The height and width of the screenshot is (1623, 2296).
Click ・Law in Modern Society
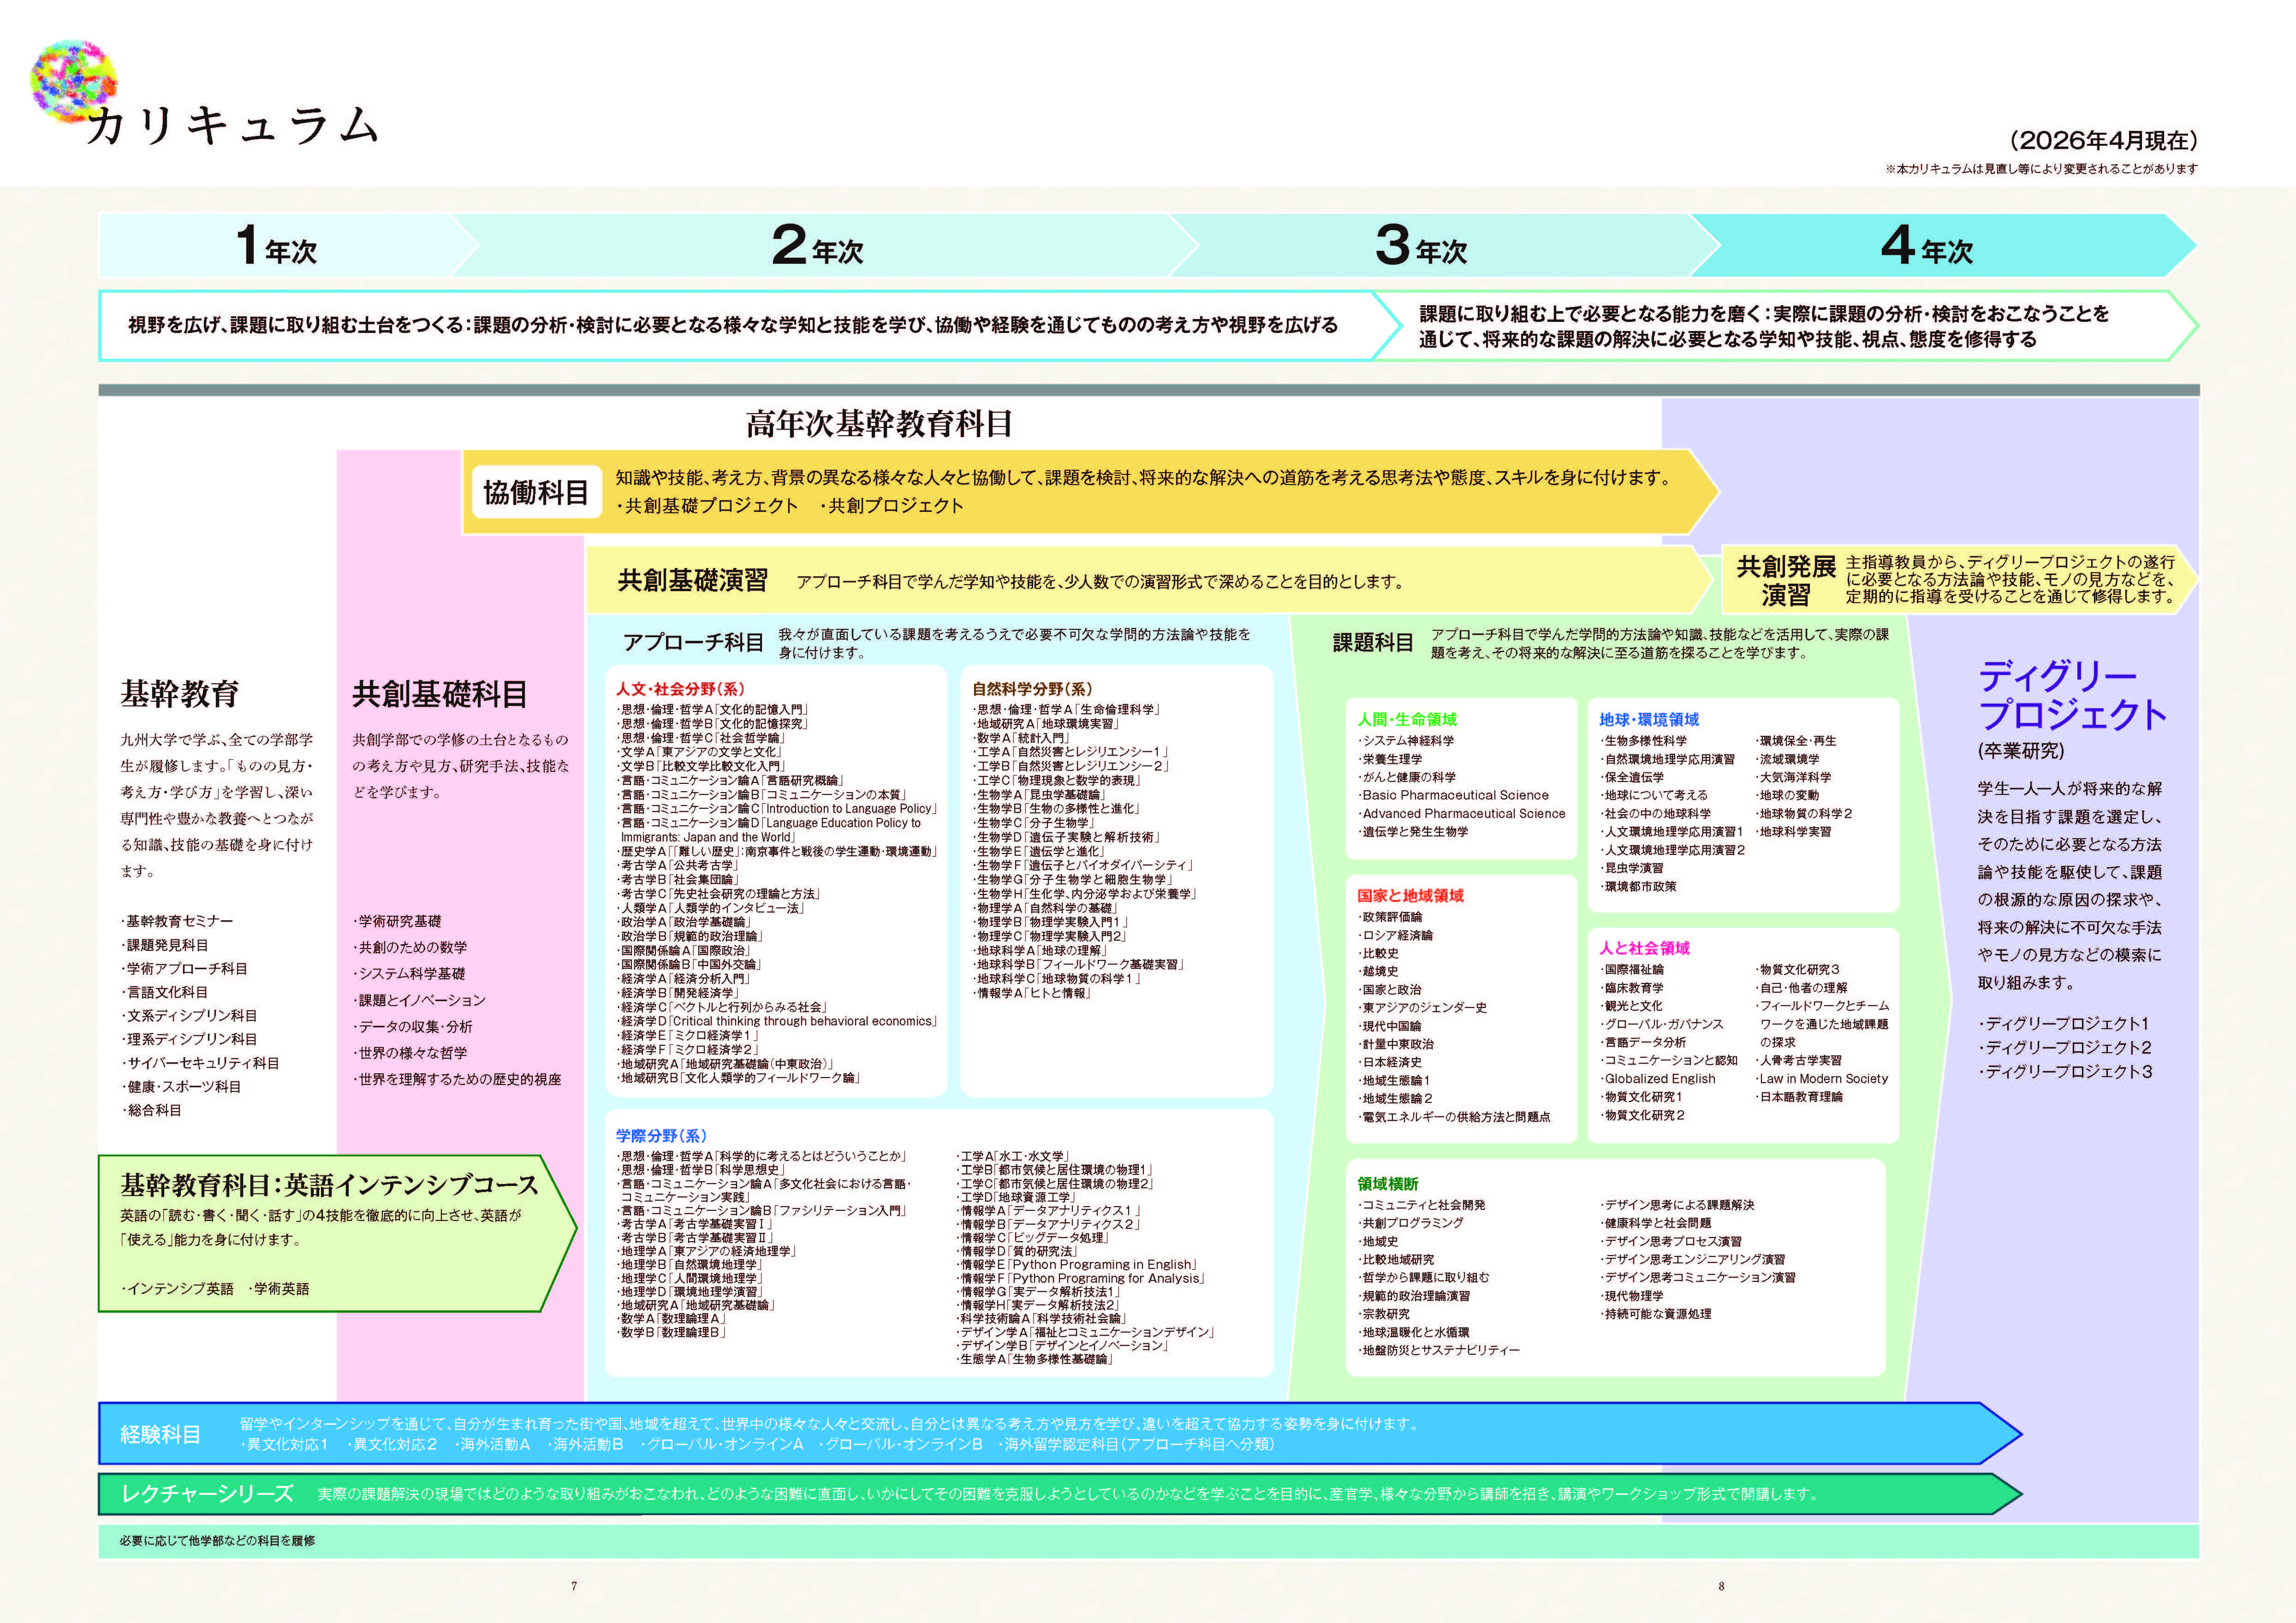[1822, 1079]
